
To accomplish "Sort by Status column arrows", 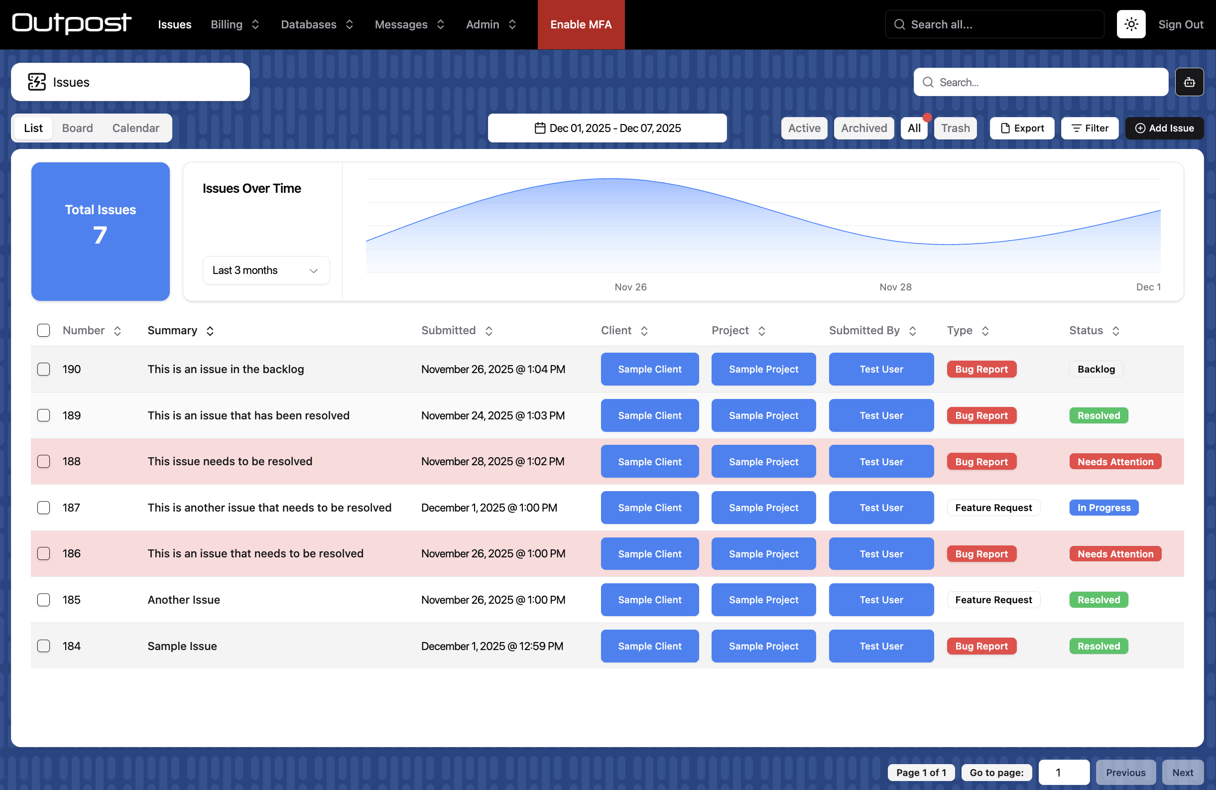I will coord(1115,331).
